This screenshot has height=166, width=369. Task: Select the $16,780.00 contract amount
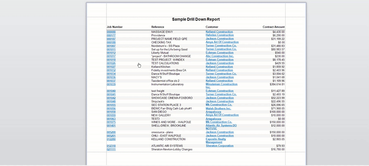[278, 149]
